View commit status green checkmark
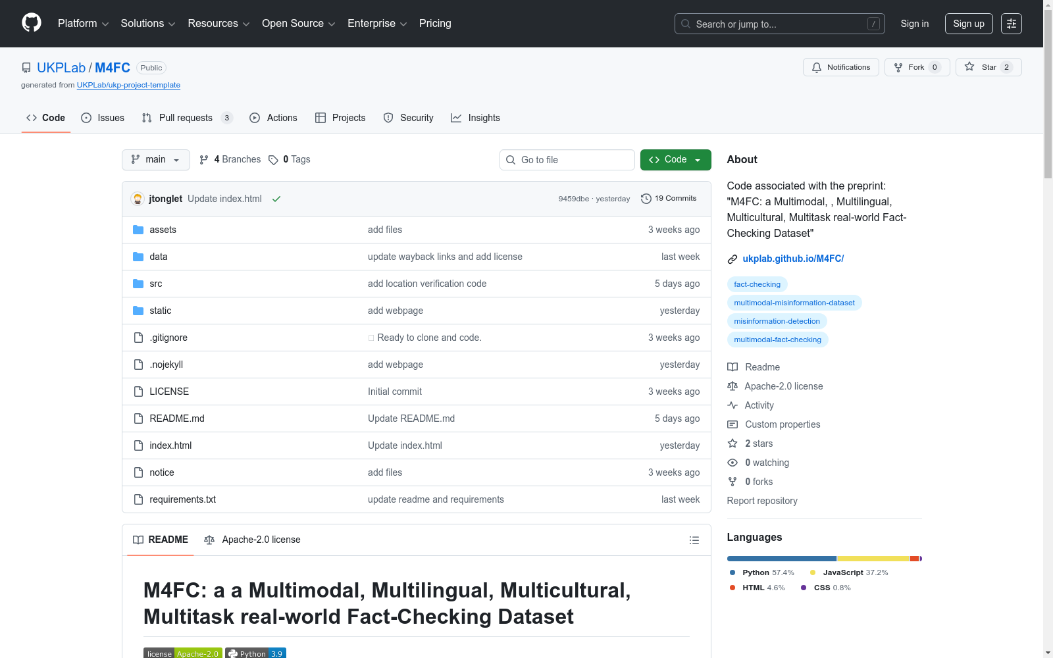This screenshot has height=658, width=1053. click(276, 199)
